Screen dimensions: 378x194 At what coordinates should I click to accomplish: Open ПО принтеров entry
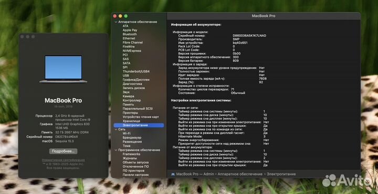(133, 170)
